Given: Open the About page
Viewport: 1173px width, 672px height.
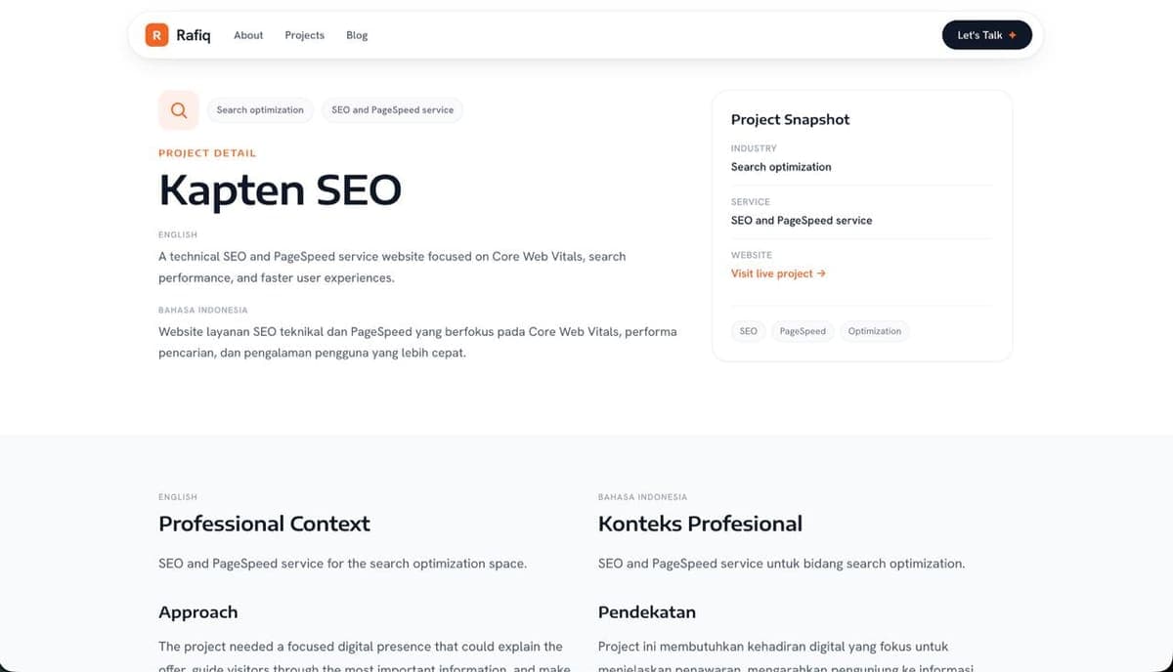Looking at the screenshot, I should [x=248, y=35].
